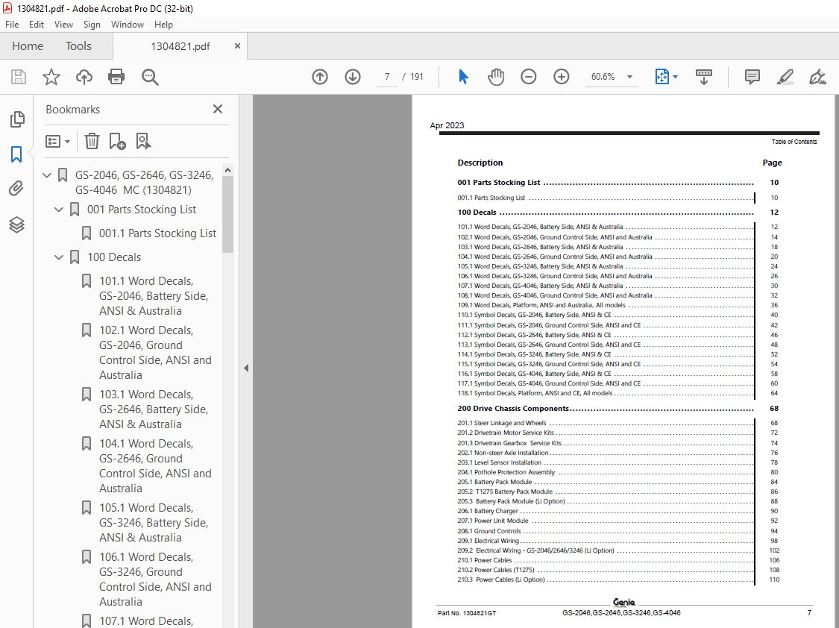Click the page number input field
The width and height of the screenshot is (839, 628).
[387, 77]
